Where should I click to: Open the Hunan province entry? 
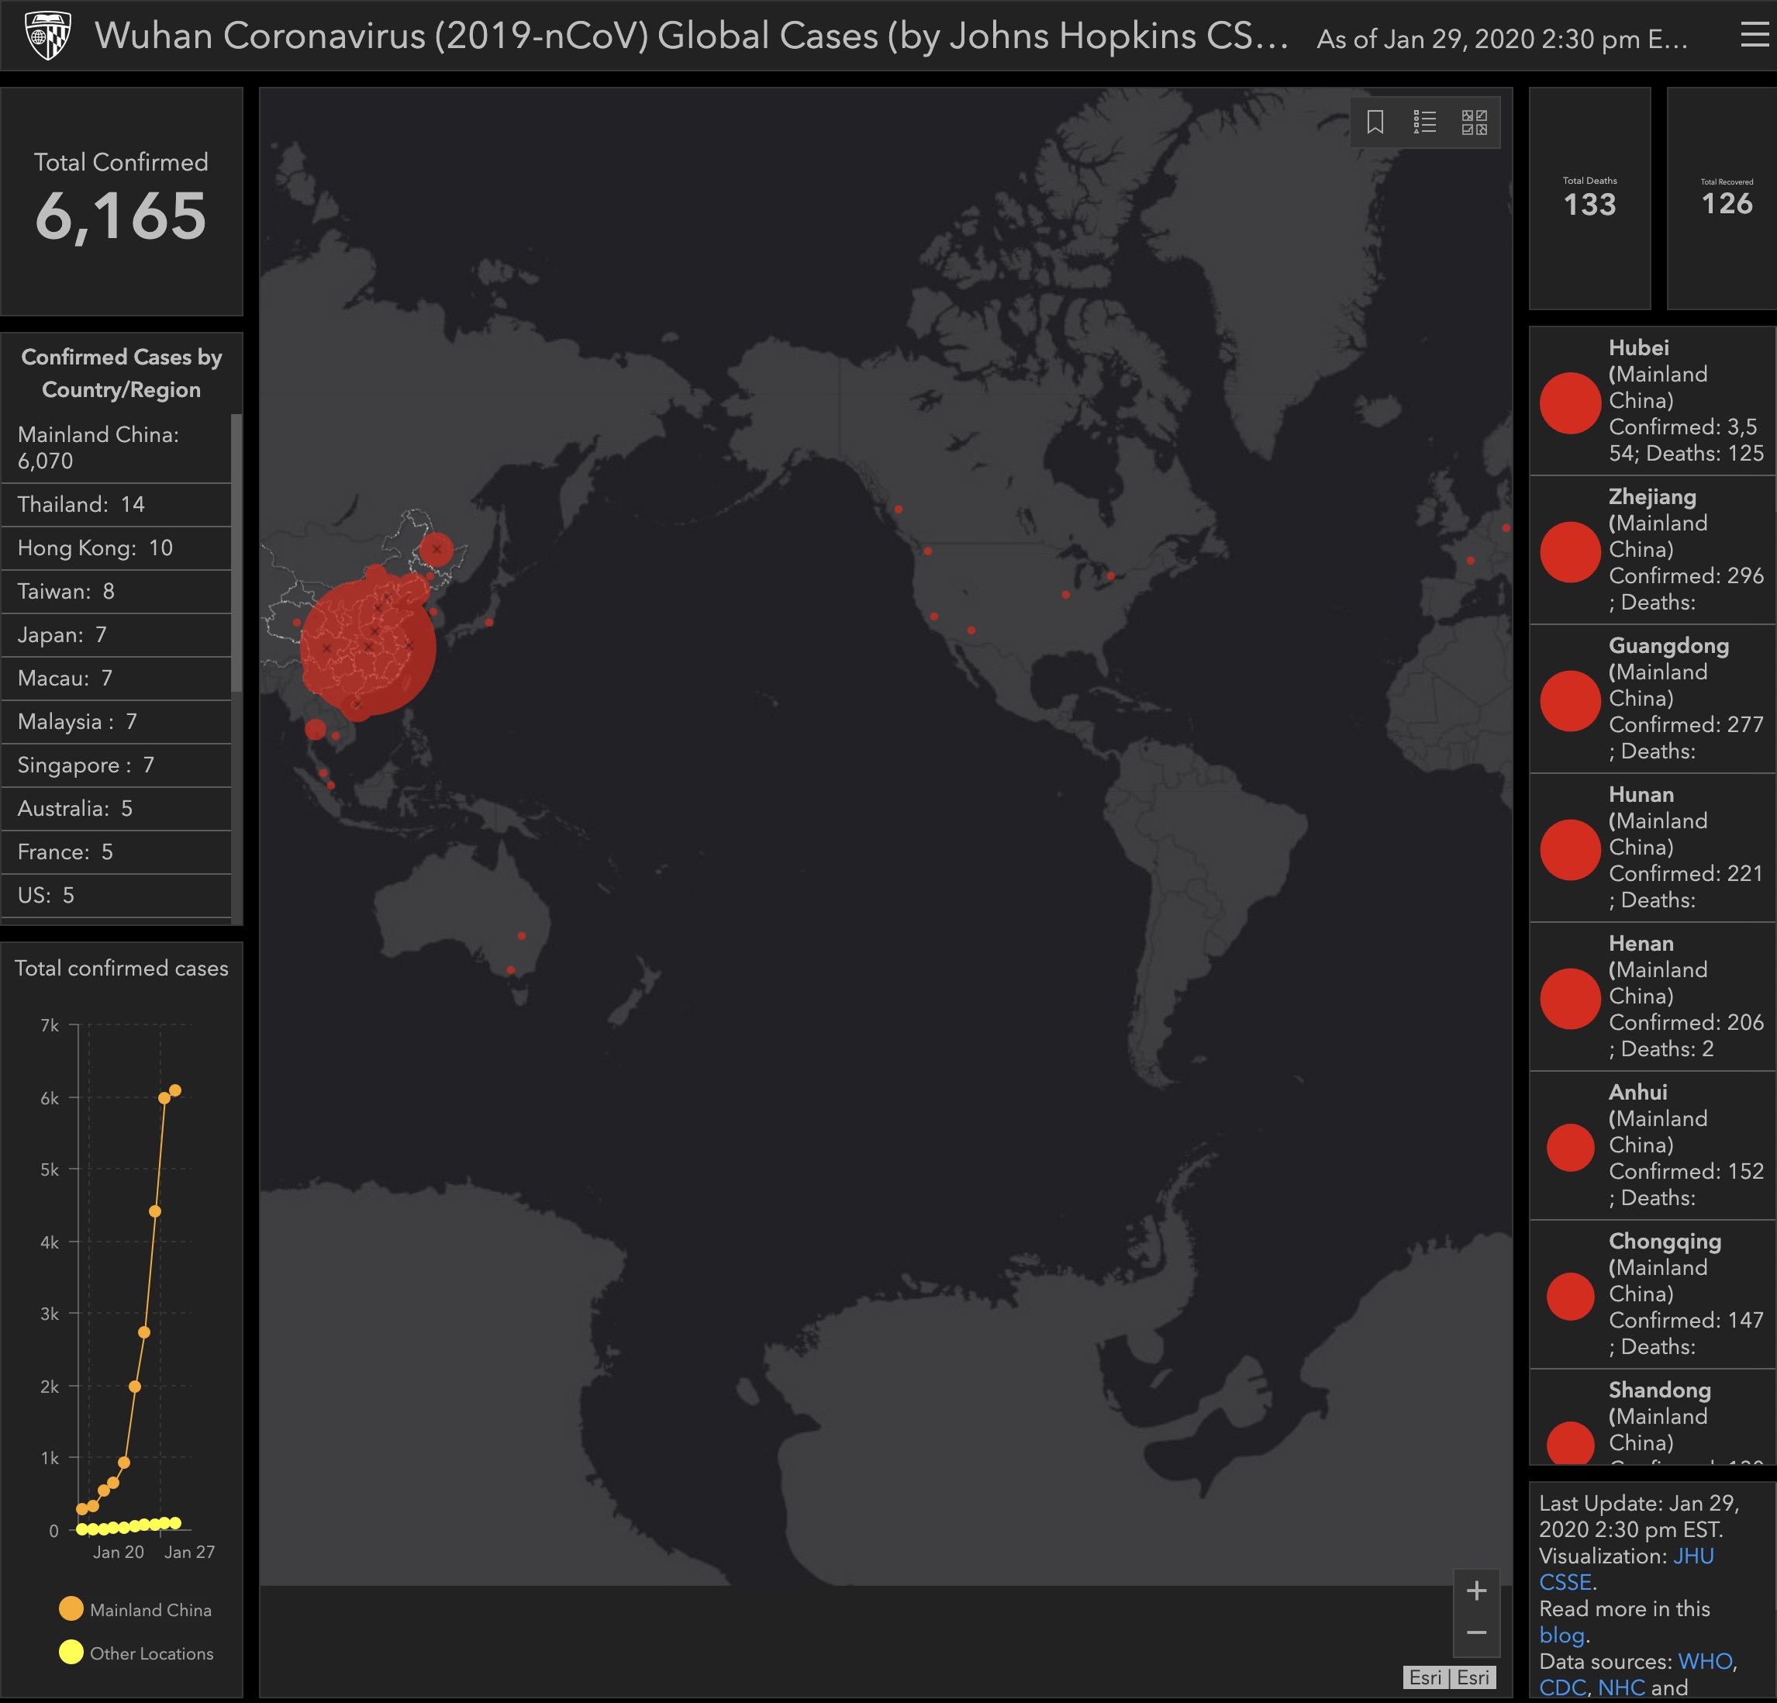1652,847
